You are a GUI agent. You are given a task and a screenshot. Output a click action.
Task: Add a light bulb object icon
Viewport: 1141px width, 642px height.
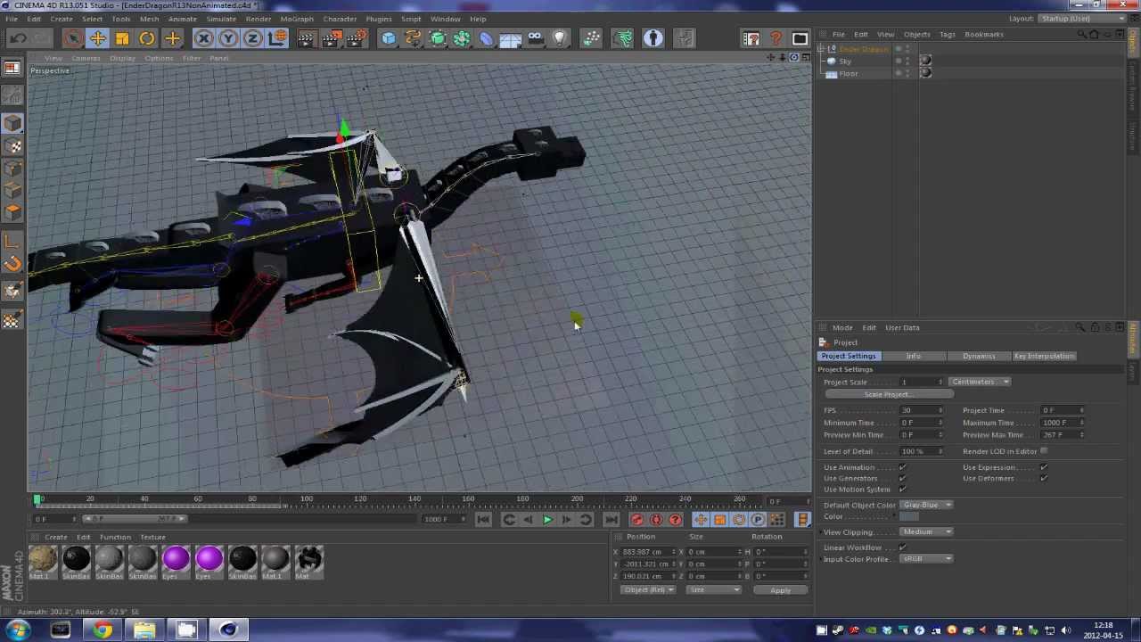(560, 38)
